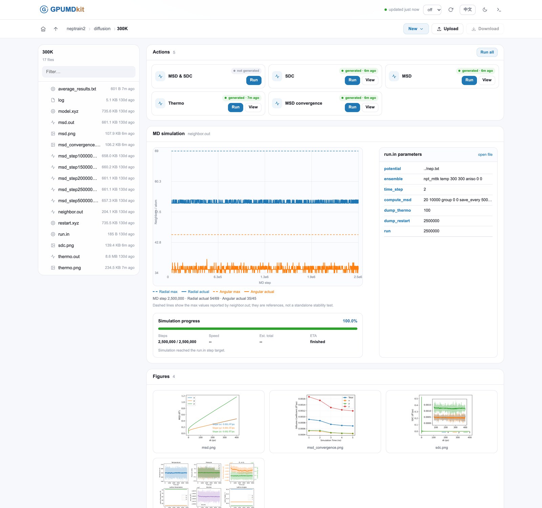Open diffusion breadcrumb

coord(102,29)
